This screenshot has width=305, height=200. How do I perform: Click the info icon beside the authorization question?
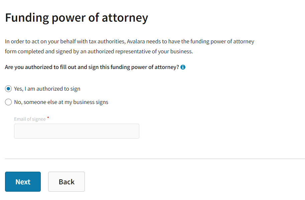pos(183,67)
